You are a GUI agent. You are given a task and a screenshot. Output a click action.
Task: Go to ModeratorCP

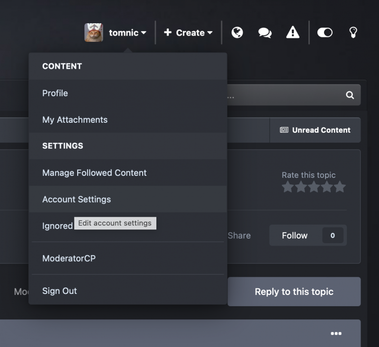69,258
